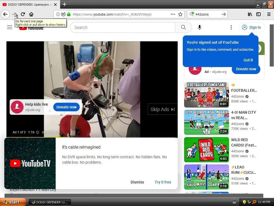The image size is (274, 206).
Task: Click the page vertical scrollbar thumb
Action: click(x=272, y=46)
